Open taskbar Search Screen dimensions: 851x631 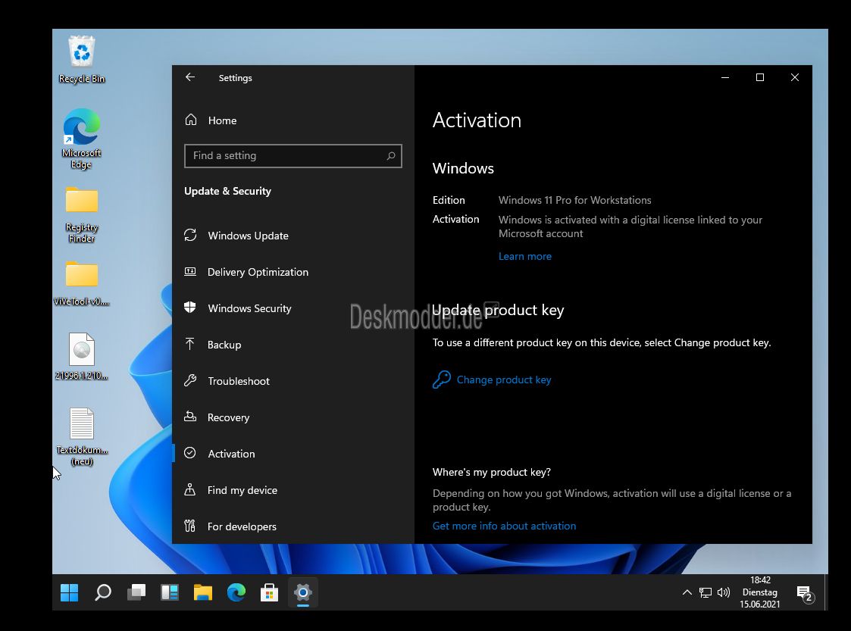pos(102,592)
